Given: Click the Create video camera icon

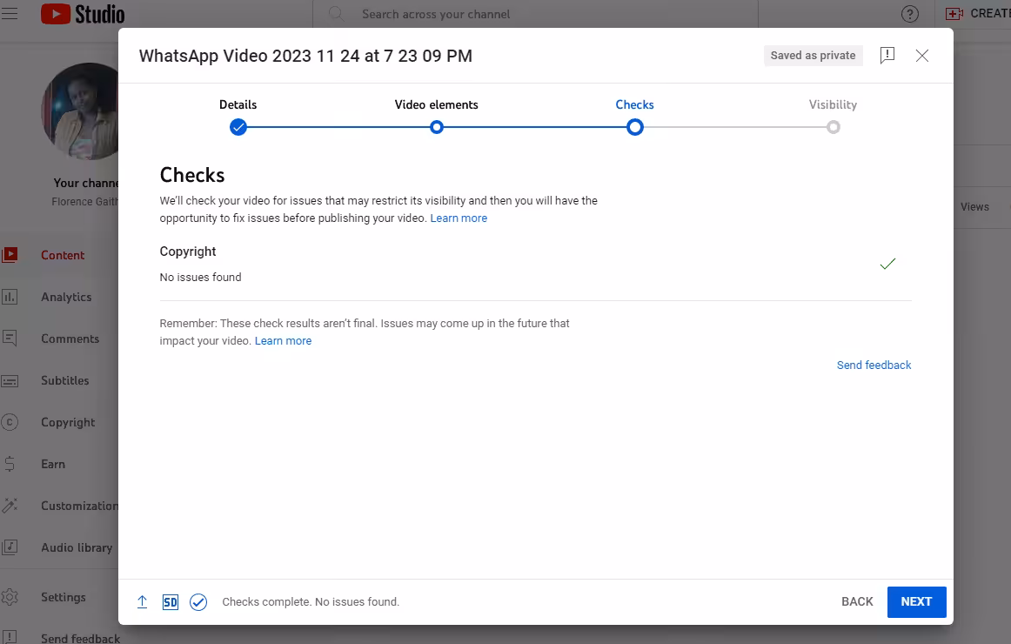Looking at the screenshot, I should (954, 14).
